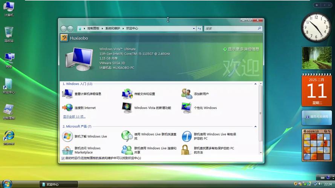Click the Windows Vista Ultimate text
Image resolution: width=335 pixels, height=188 pixels.
tap(117, 49)
